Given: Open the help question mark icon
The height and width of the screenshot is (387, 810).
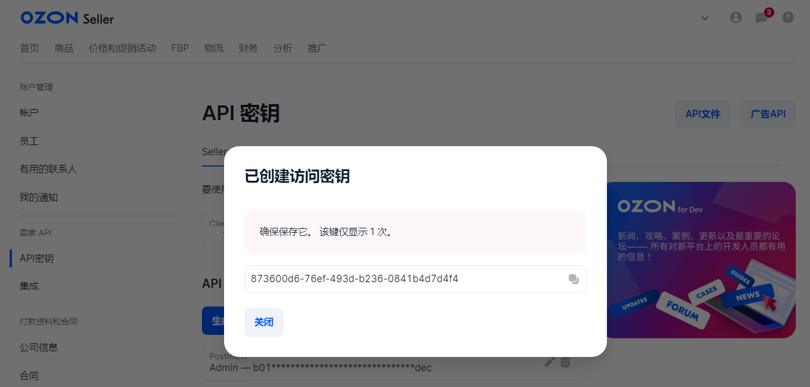Looking at the screenshot, I should click(x=788, y=17).
